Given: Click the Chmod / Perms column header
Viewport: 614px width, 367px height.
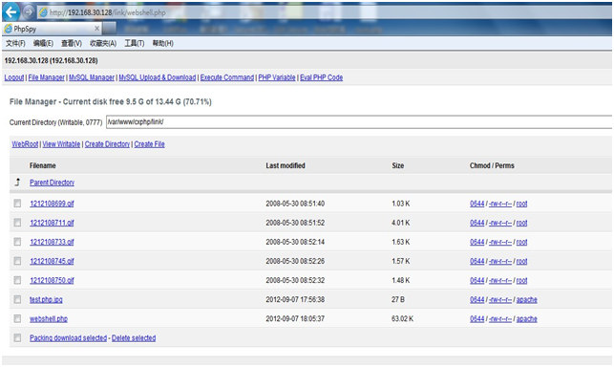Looking at the screenshot, I should (x=492, y=165).
